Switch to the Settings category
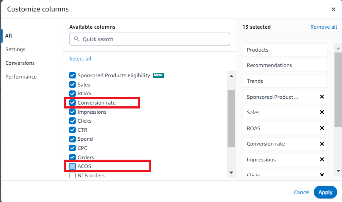The height and width of the screenshot is (202, 342). point(15,49)
